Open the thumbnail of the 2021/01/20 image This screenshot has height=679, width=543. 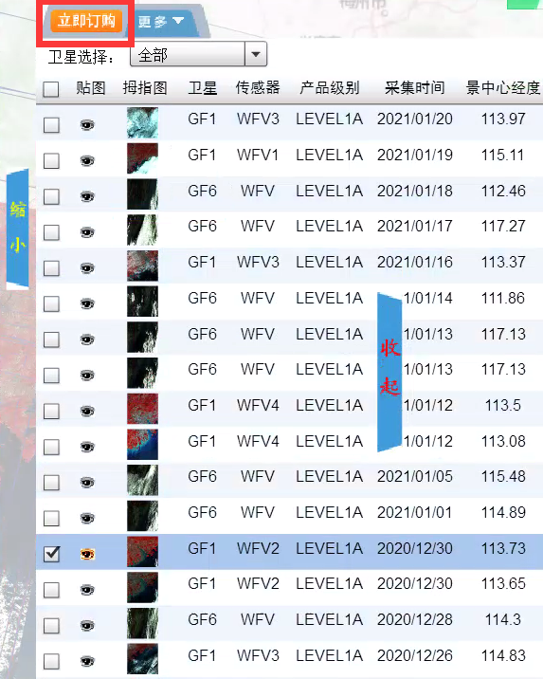point(142,123)
